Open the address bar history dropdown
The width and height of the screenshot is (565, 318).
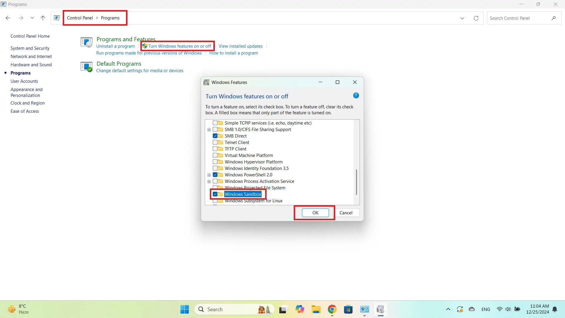pos(462,18)
